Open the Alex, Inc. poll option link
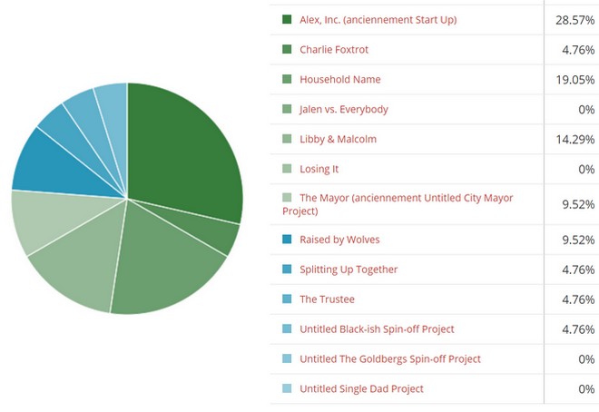This screenshot has height=412, width=599. click(x=378, y=19)
